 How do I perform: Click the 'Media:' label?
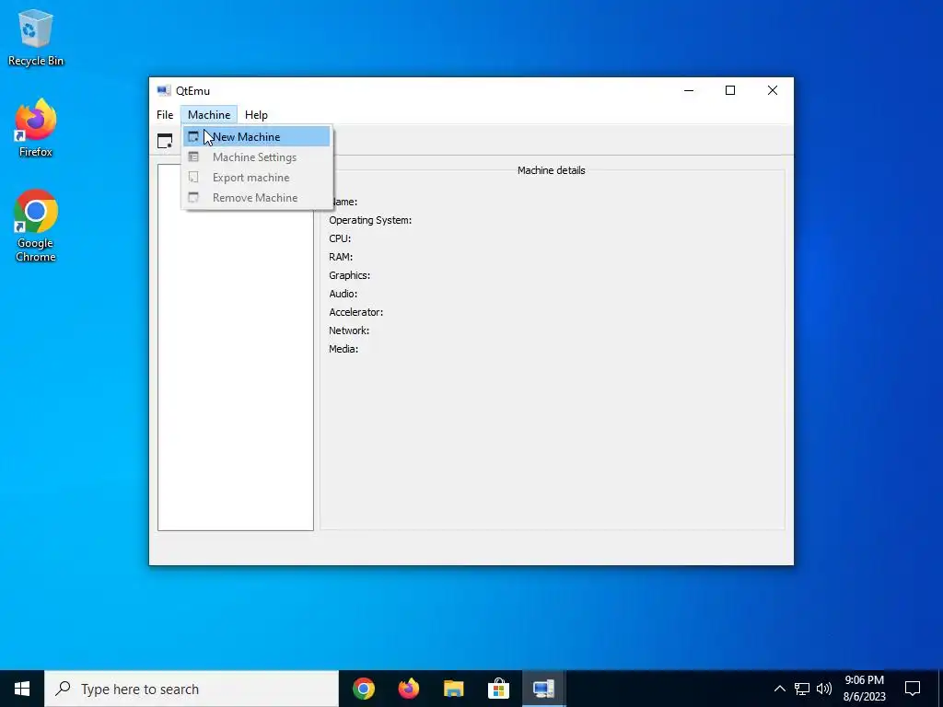point(344,349)
